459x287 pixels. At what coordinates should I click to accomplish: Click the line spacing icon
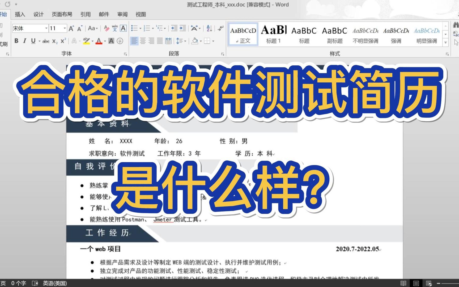click(x=179, y=41)
